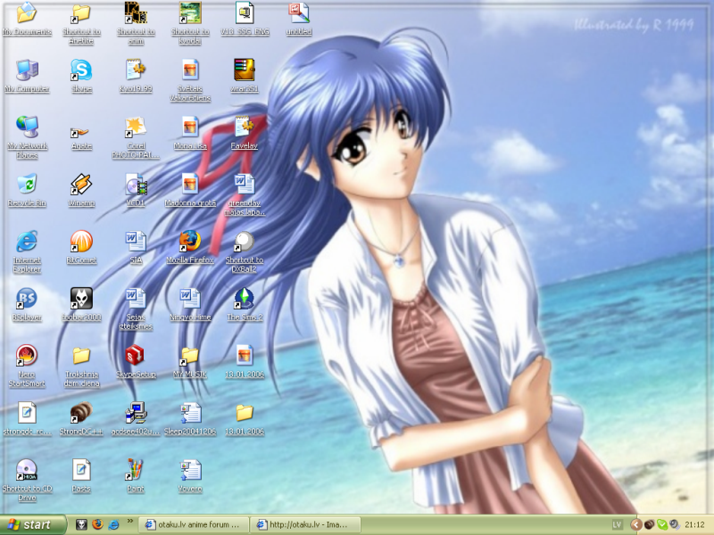This screenshot has height=535, width=714.
Task: Open the Yovere file icon
Action: point(190,476)
